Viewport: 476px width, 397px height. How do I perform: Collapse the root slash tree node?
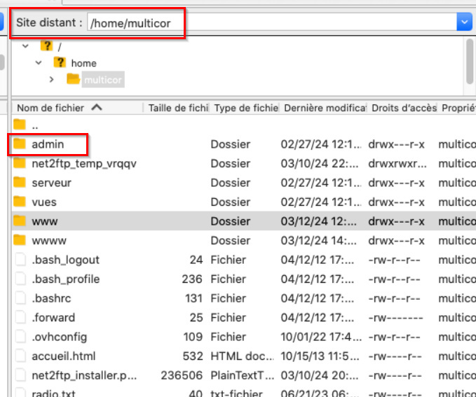26,46
